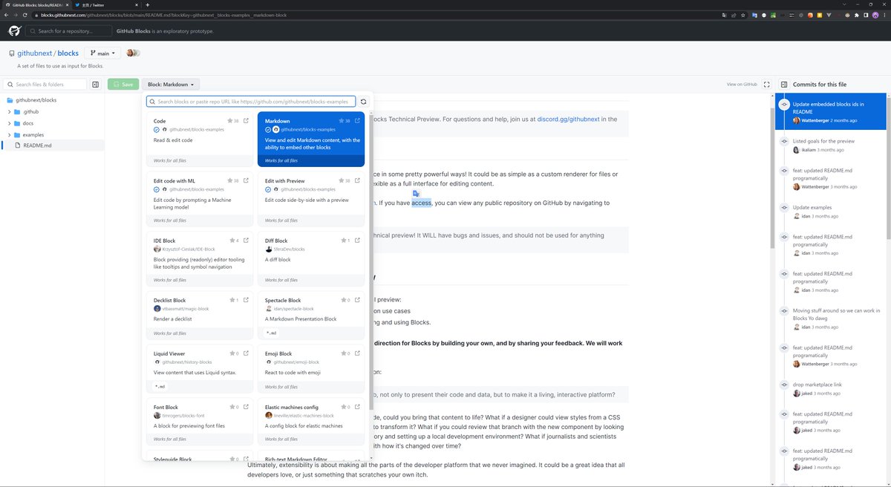
Task: Open View on GitHub link
Action: pos(742,85)
